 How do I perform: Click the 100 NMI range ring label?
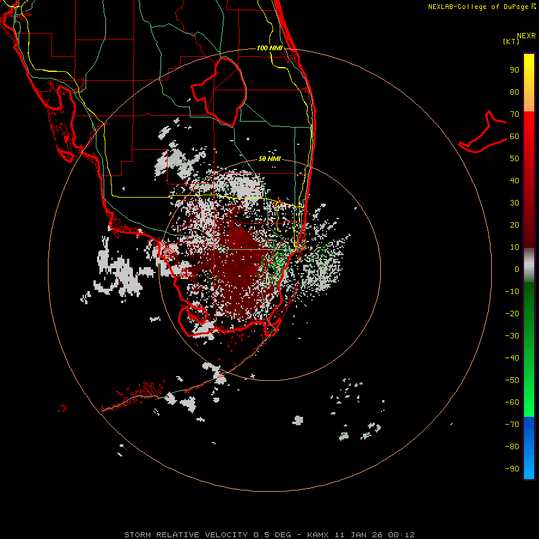[x=269, y=48]
